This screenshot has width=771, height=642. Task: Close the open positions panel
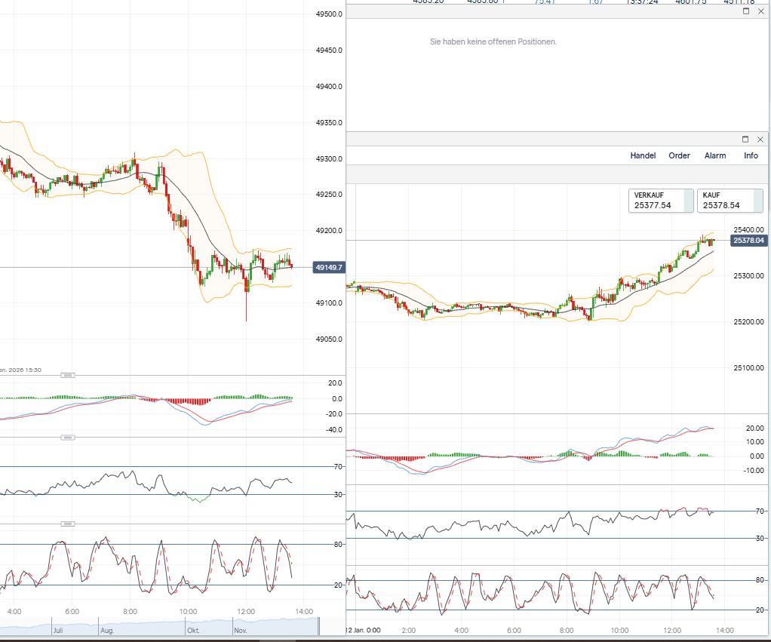(x=760, y=11)
